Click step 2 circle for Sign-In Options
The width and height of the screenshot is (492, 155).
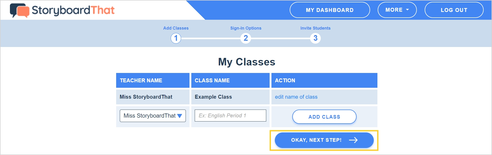(246, 38)
